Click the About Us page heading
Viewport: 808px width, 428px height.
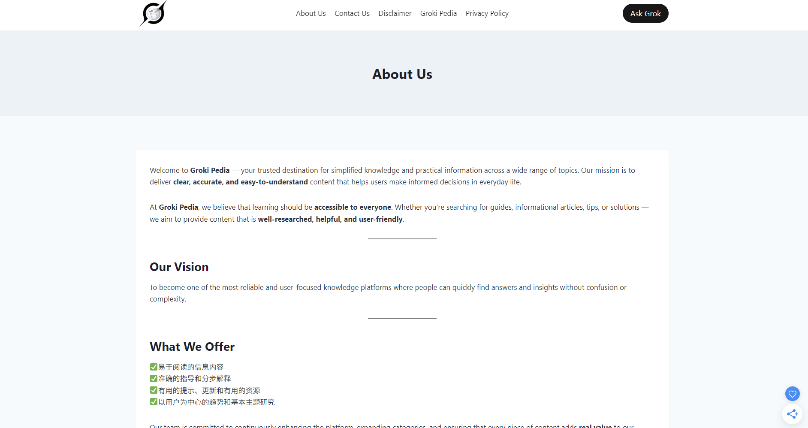[402, 74]
